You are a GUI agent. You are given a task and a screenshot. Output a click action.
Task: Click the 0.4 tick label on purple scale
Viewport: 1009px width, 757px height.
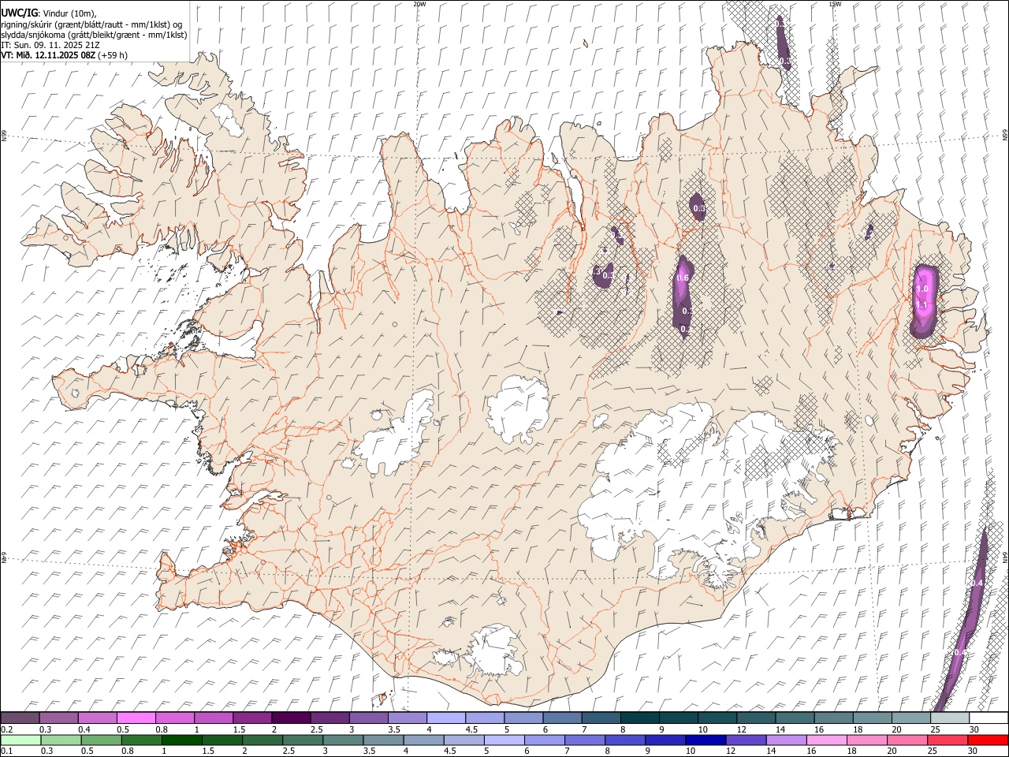[84, 729]
